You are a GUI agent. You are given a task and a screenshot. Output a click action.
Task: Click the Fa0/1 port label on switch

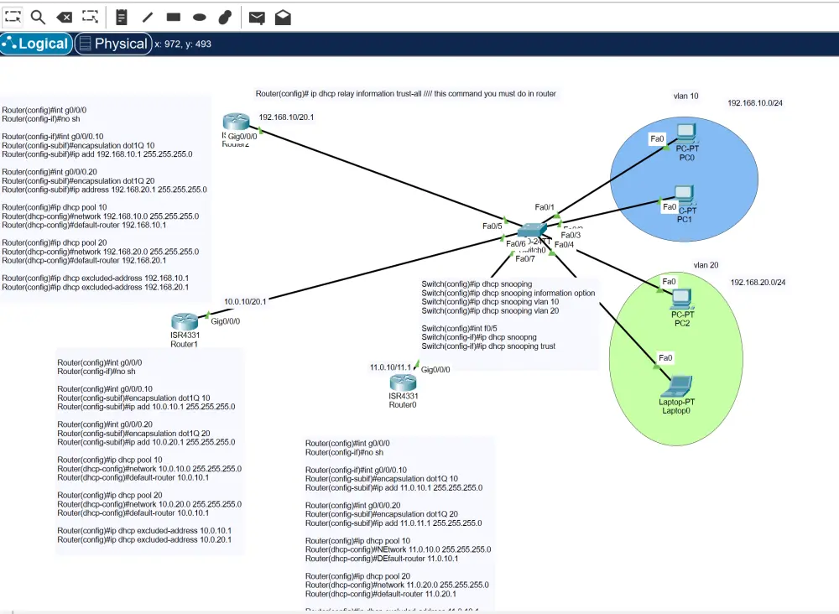pos(545,207)
